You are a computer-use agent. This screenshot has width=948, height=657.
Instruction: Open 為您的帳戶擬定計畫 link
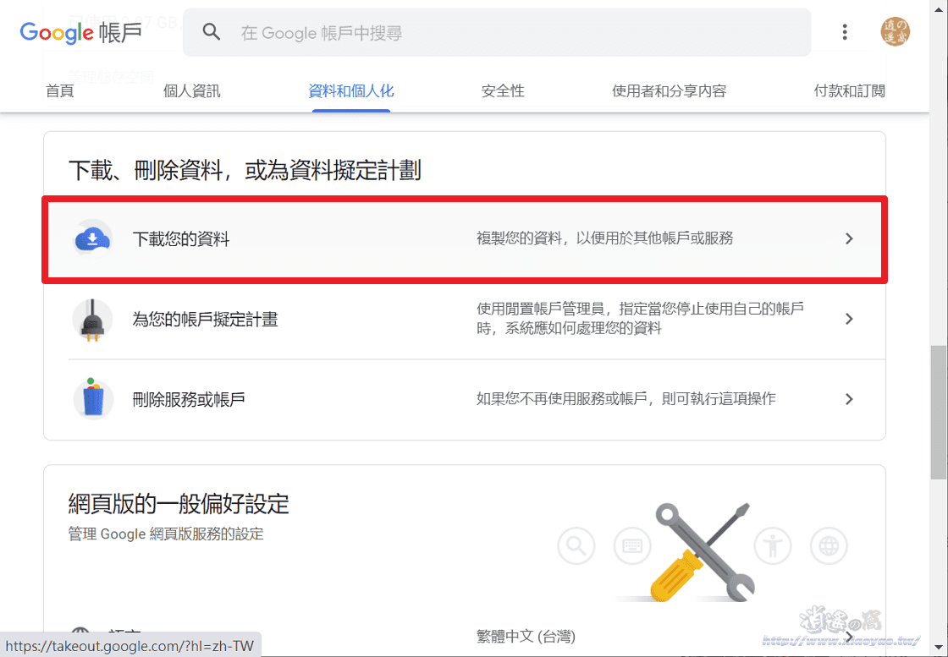click(x=205, y=320)
